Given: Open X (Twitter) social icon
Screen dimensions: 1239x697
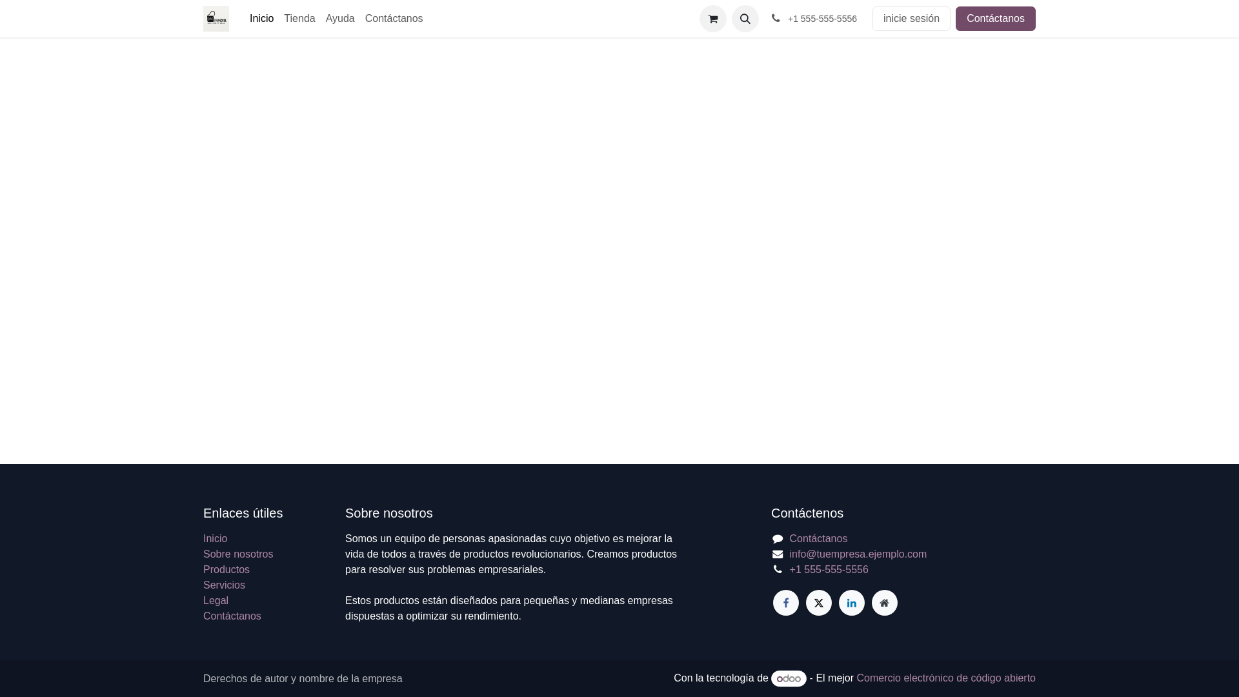Looking at the screenshot, I should click(819, 603).
